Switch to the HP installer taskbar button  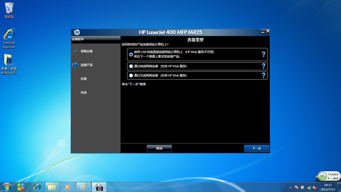pos(99,187)
